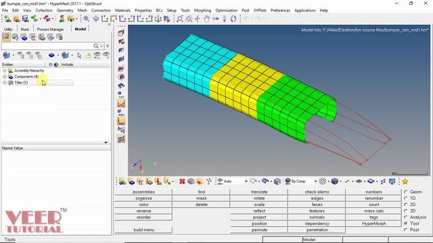Viewport: 433px width, 243px height.
Task: Click the check elems panel button
Action: pyautogui.click(x=317, y=192)
